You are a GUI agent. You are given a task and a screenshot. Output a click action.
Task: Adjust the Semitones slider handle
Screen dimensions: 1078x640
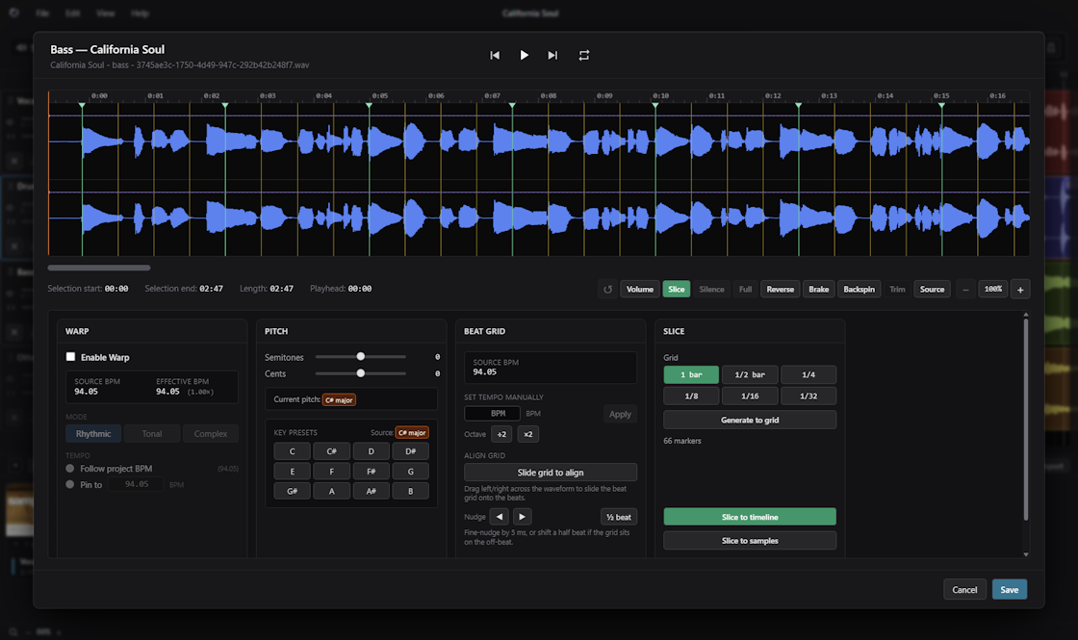360,356
